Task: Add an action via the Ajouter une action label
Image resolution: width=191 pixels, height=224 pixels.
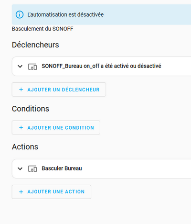Action: point(56,192)
